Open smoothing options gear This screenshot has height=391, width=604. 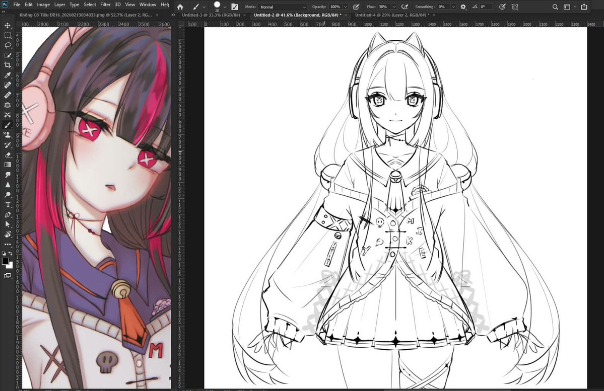click(x=463, y=7)
